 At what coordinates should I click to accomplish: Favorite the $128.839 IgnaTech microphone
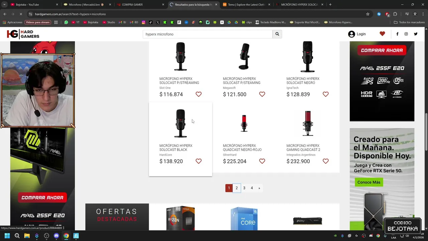click(x=326, y=94)
